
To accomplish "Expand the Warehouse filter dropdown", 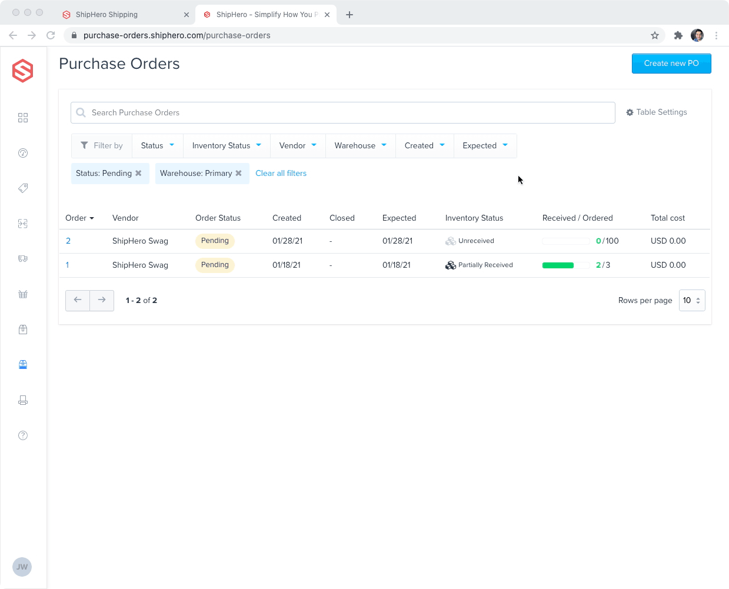I will tap(361, 146).
